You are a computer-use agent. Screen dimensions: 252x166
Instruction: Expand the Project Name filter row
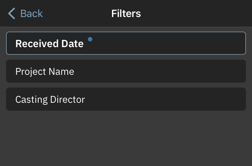pyautogui.click(x=126, y=71)
